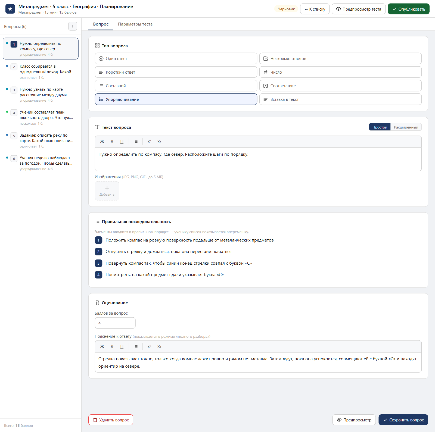Select question type Один ответ
The width and height of the screenshot is (435, 432).
click(x=176, y=58)
